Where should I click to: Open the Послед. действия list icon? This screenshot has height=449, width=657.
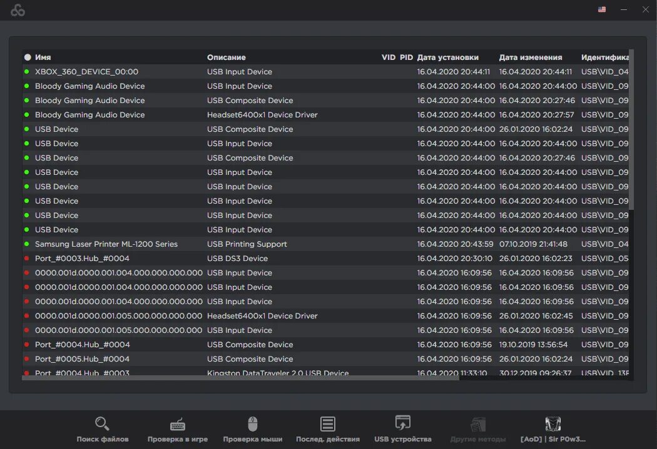(328, 423)
